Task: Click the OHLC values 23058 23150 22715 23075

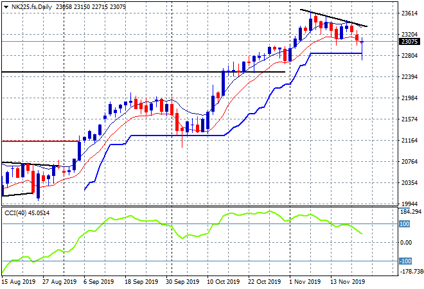Action: 91,7
